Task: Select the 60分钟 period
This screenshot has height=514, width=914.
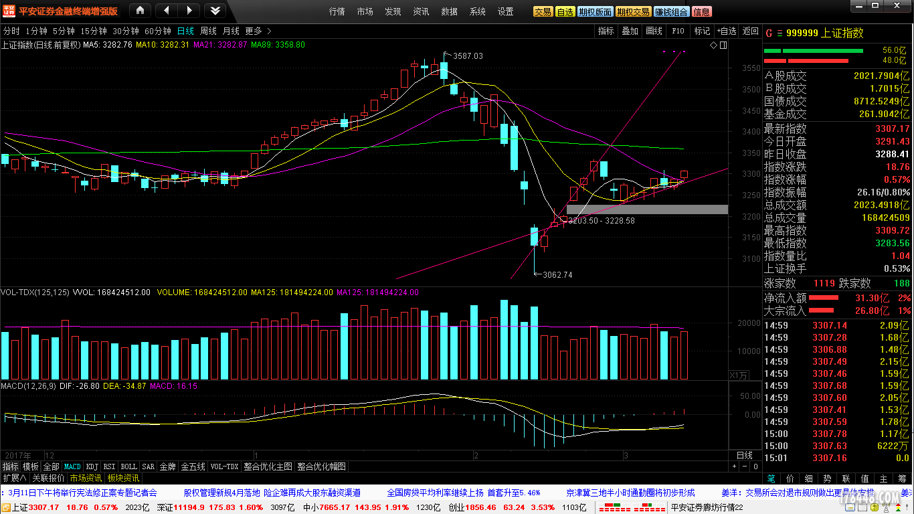Action: (158, 31)
